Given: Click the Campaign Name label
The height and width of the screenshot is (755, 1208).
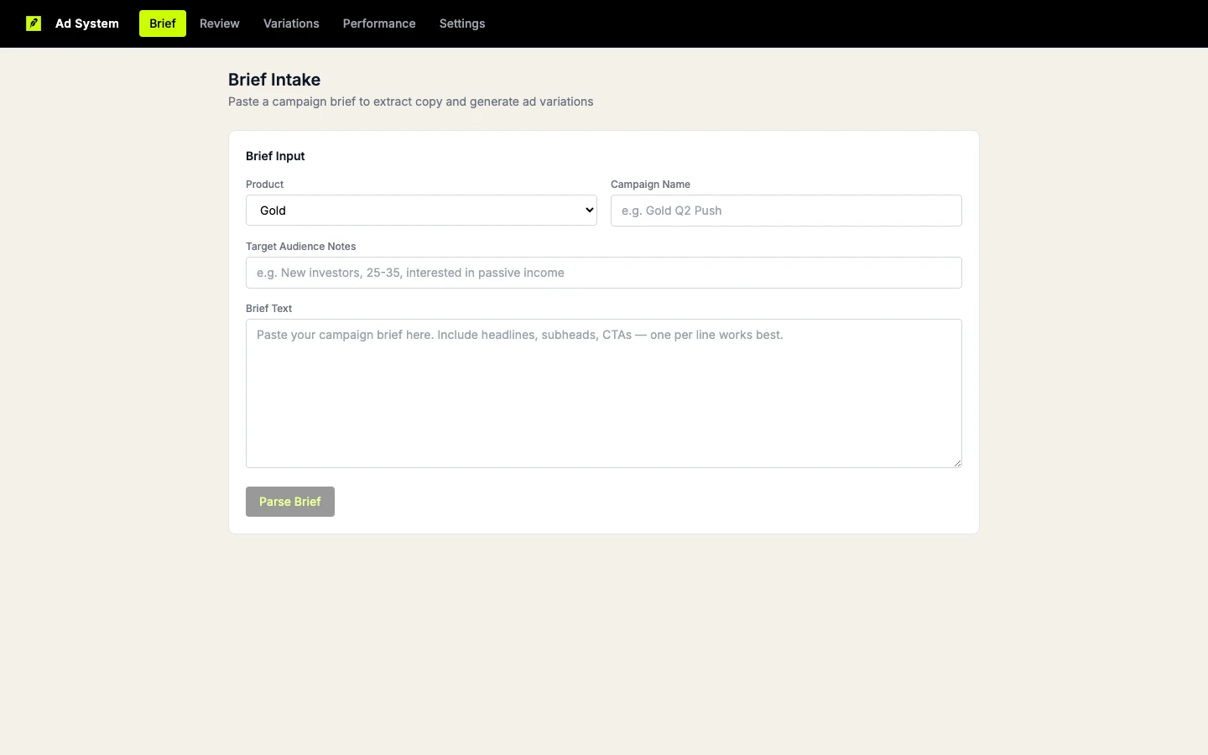Looking at the screenshot, I should pyautogui.click(x=650, y=185).
